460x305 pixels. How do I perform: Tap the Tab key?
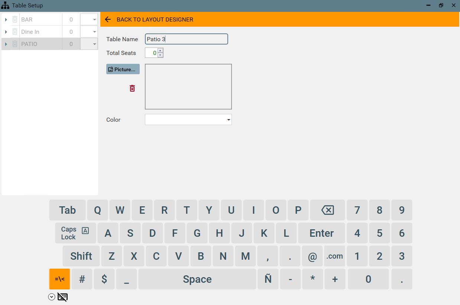(67, 210)
